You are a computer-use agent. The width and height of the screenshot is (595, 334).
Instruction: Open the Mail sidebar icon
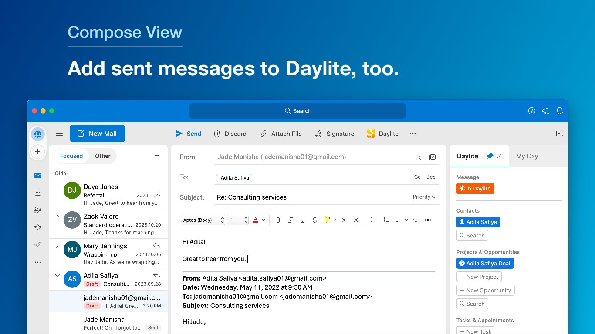coord(38,175)
